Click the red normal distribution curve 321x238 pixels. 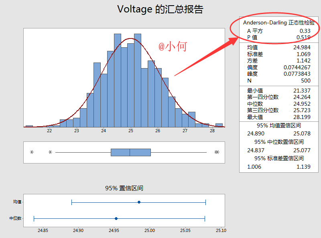tap(131, 39)
